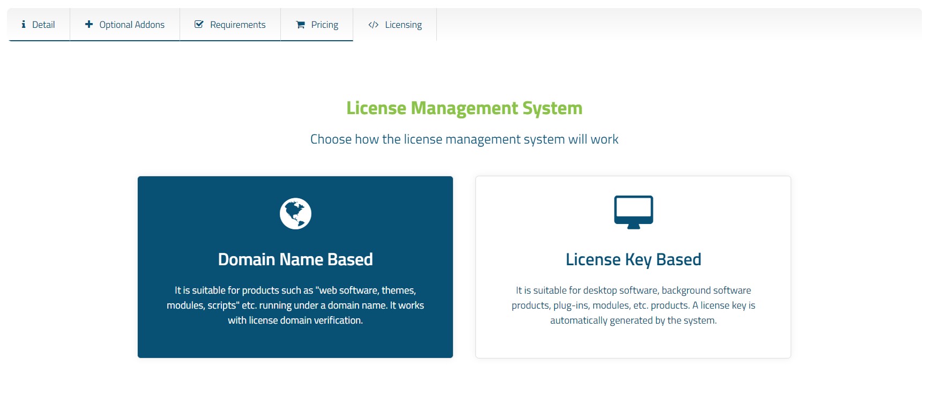Click the info icon on Detail tab
The height and width of the screenshot is (404, 930).
click(x=24, y=25)
